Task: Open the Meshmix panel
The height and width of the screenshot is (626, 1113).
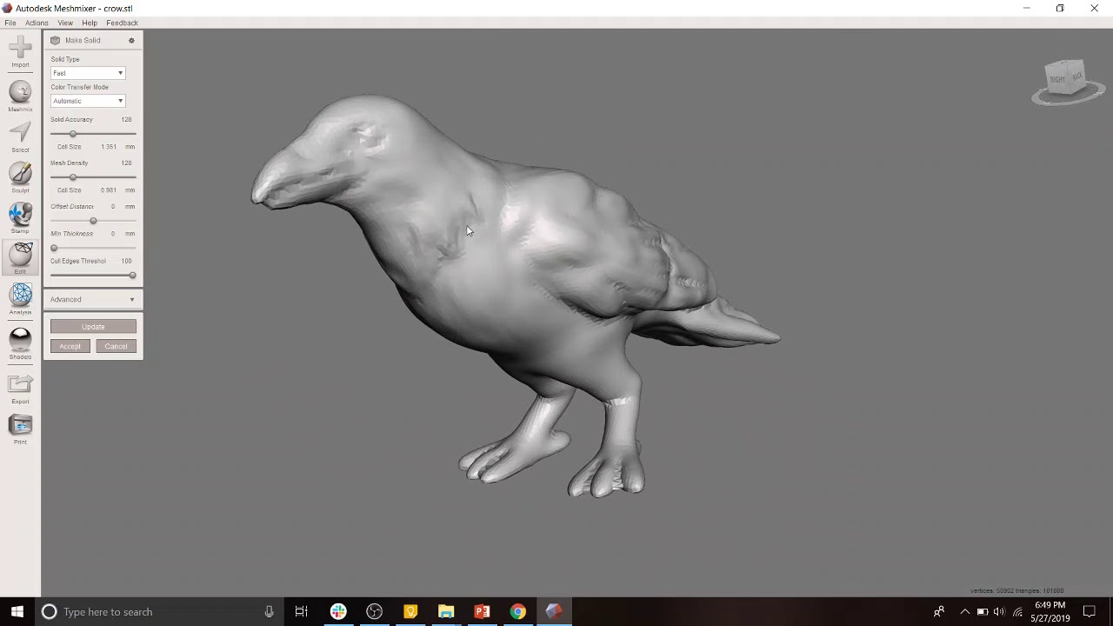Action: 20,96
